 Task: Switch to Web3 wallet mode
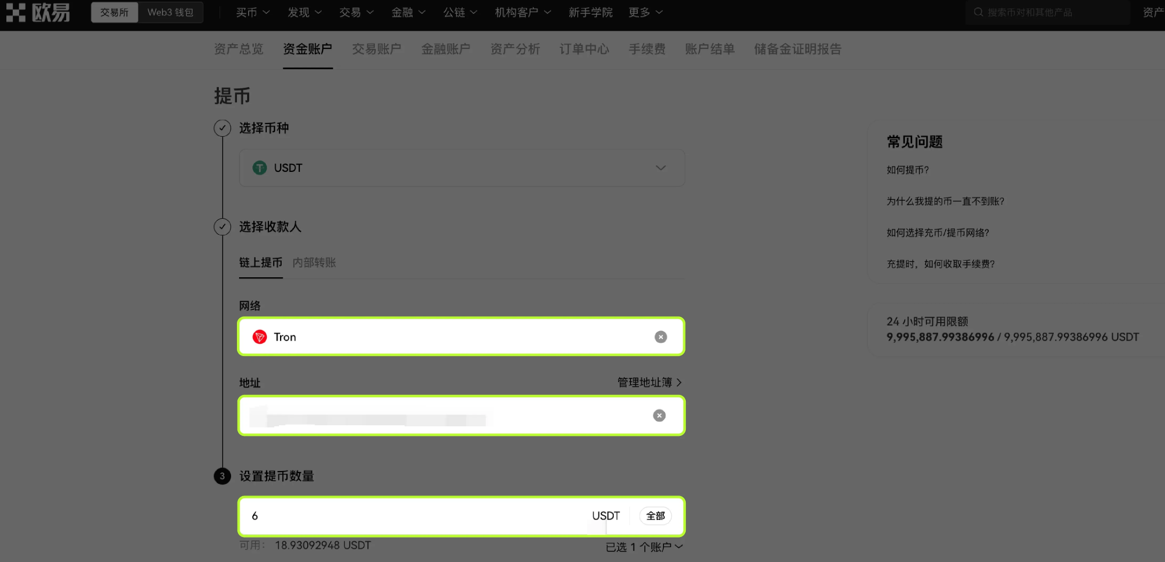170,12
